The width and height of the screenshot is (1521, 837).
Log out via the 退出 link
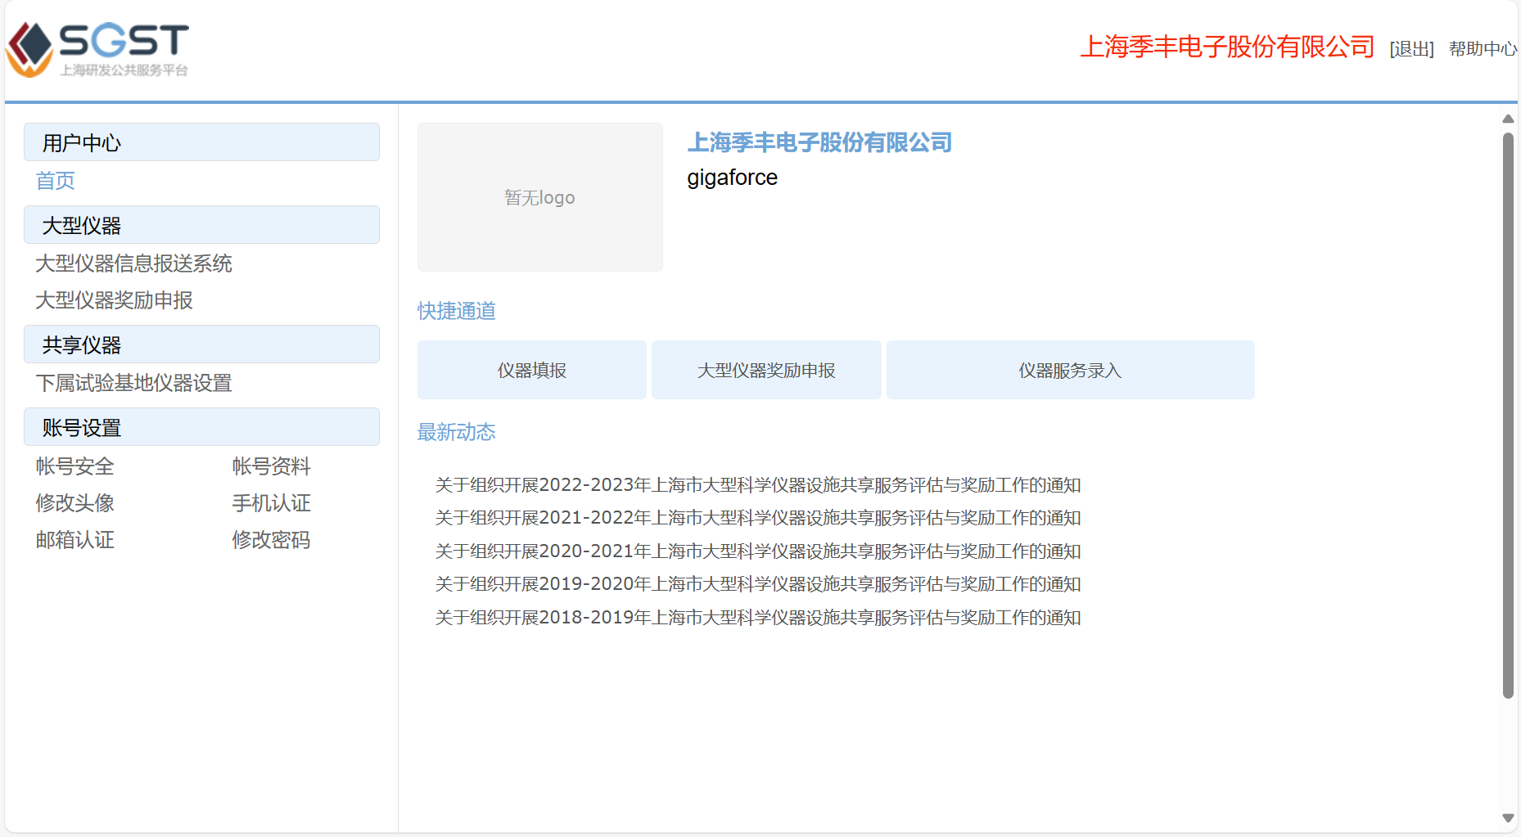click(x=1411, y=49)
